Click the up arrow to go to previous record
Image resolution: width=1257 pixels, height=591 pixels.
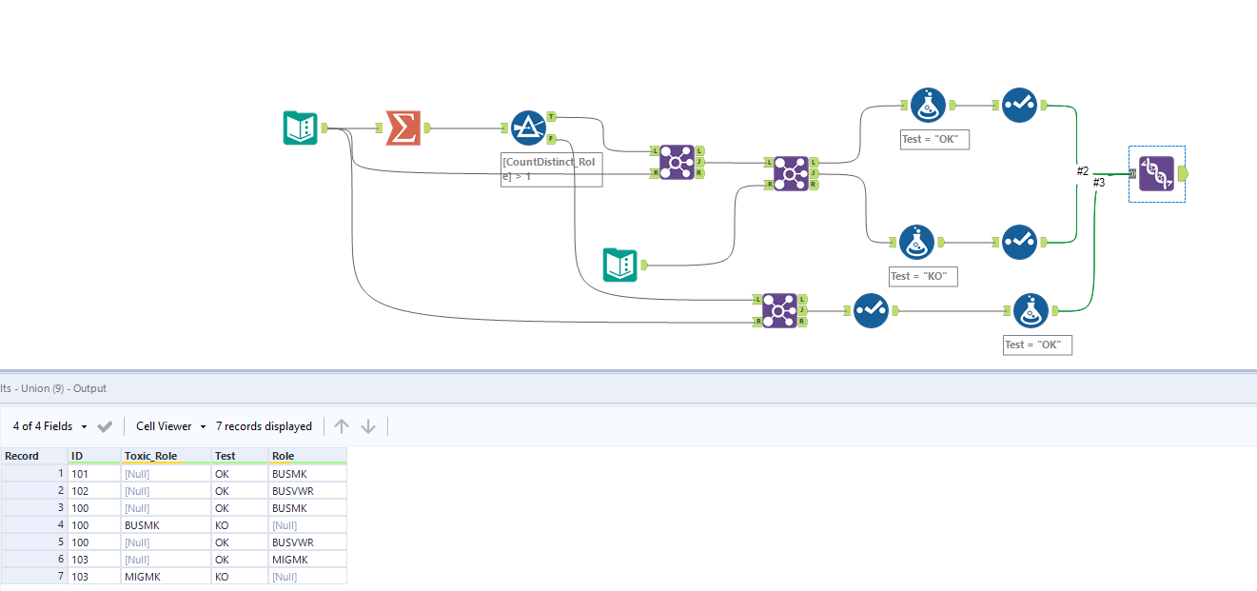click(342, 425)
